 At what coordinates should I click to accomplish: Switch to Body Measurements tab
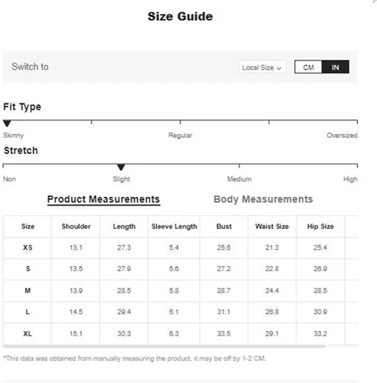pos(263,199)
